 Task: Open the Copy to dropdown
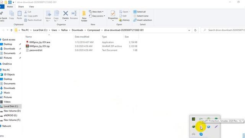point(56,16)
